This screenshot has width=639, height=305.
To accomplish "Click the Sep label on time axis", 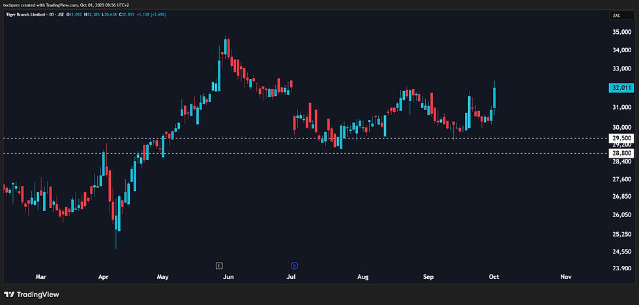I will pyautogui.click(x=428, y=277).
